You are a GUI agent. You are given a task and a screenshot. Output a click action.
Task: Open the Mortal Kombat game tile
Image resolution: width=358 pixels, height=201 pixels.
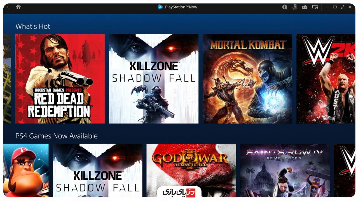pos(247,79)
